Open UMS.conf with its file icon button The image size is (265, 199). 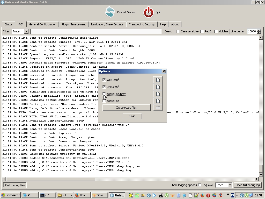point(158,87)
